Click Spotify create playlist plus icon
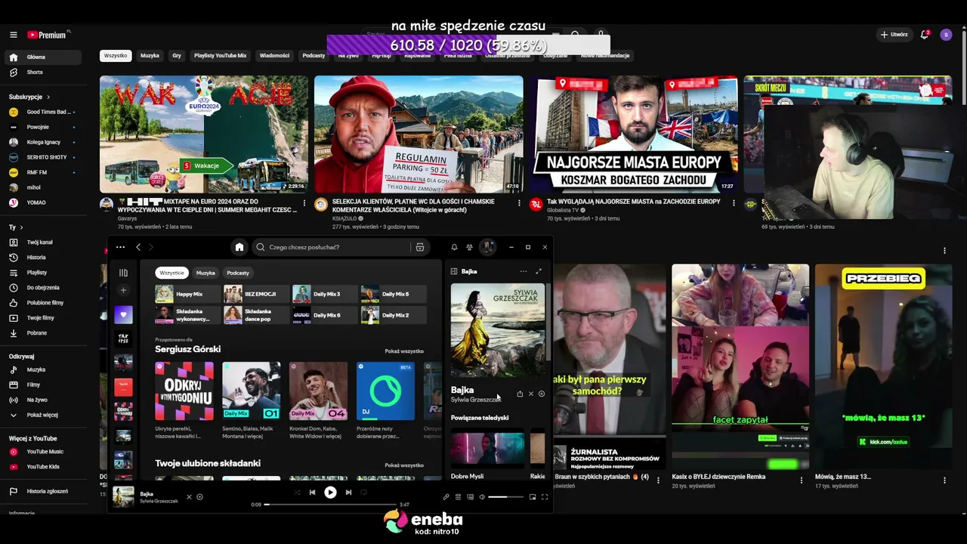The height and width of the screenshot is (544, 967). [123, 290]
